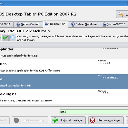Switch to the Tuxum2007R2 tab
Image resolution: width=128 pixels, height=128 pixels.
[x=114, y=24]
